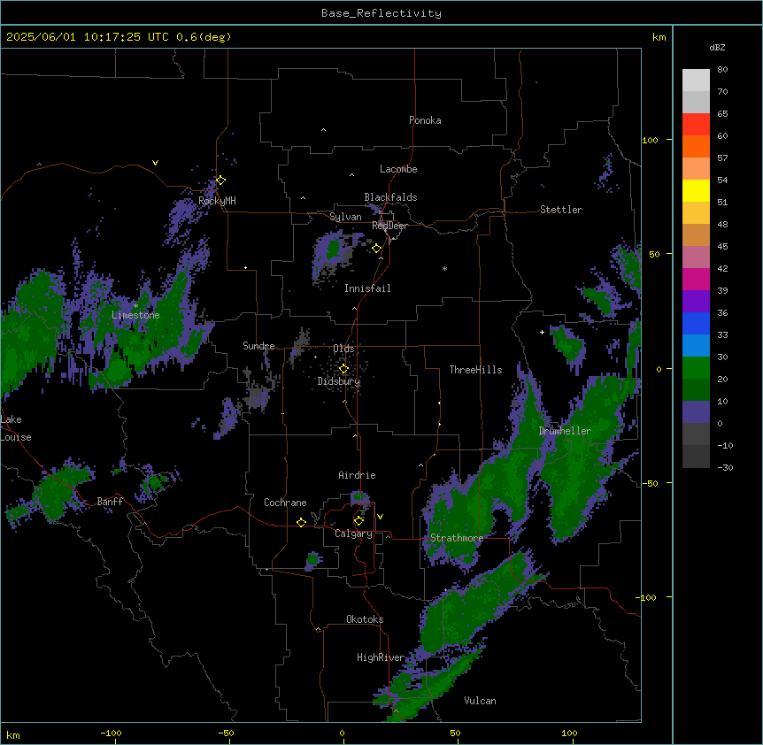Click the Olds town label
Image resolution: width=763 pixels, height=745 pixels.
tap(343, 349)
